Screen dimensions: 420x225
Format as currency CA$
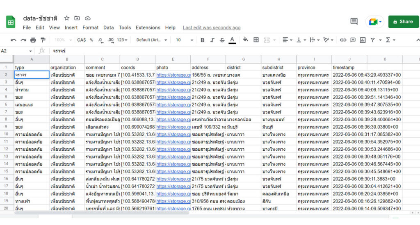[x=82, y=40]
